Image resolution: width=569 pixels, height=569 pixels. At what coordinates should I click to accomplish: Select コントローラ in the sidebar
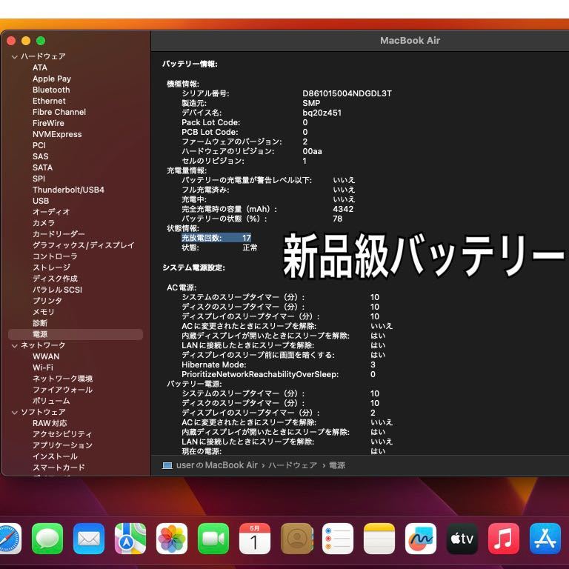click(x=55, y=256)
